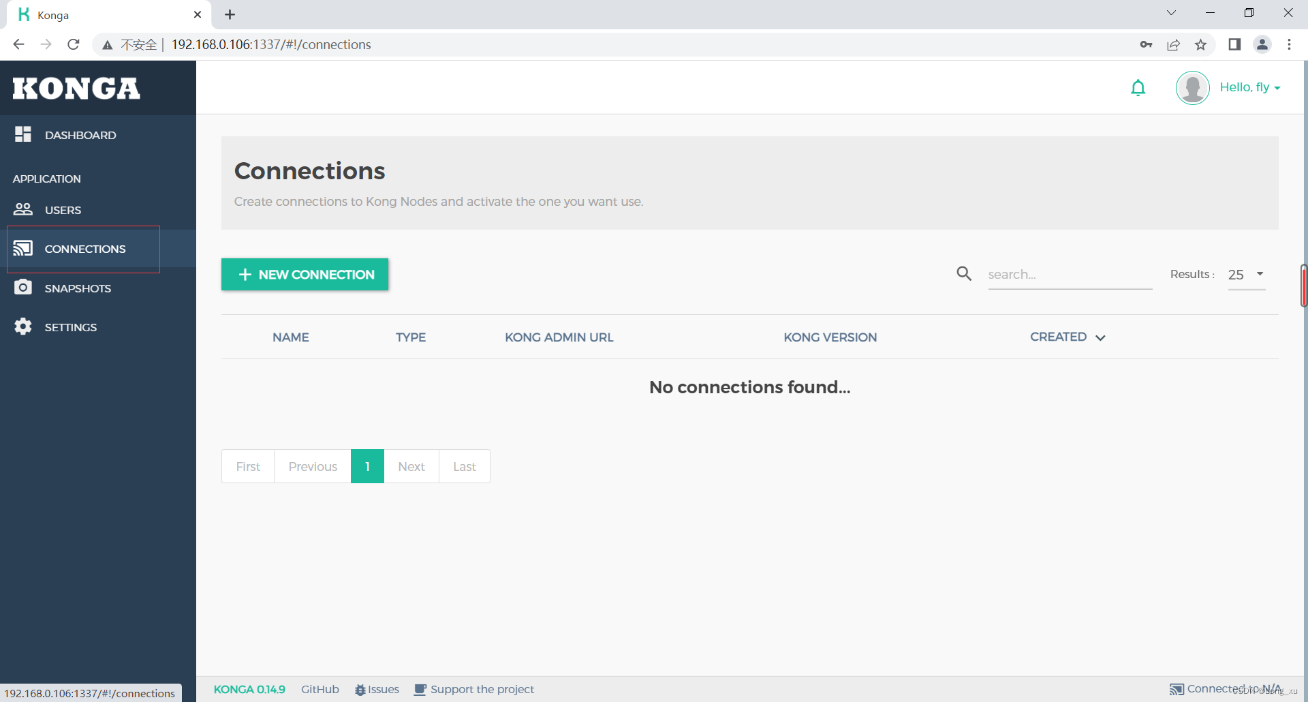1308x702 pixels.
Task: Open Settings using the gear icon
Action: (x=22, y=326)
